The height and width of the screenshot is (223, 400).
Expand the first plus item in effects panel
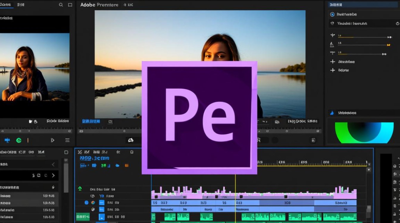click(x=332, y=62)
